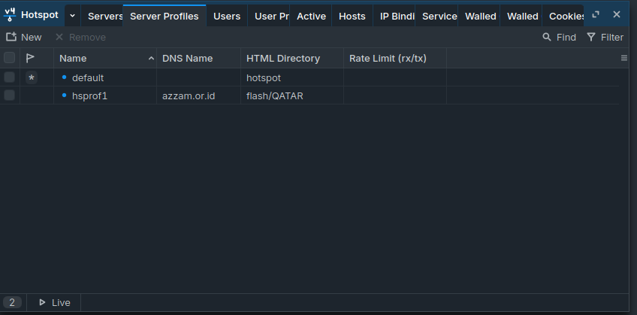Click the item count badge 2
The height and width of the screenshot is (315, 637).
12,302
